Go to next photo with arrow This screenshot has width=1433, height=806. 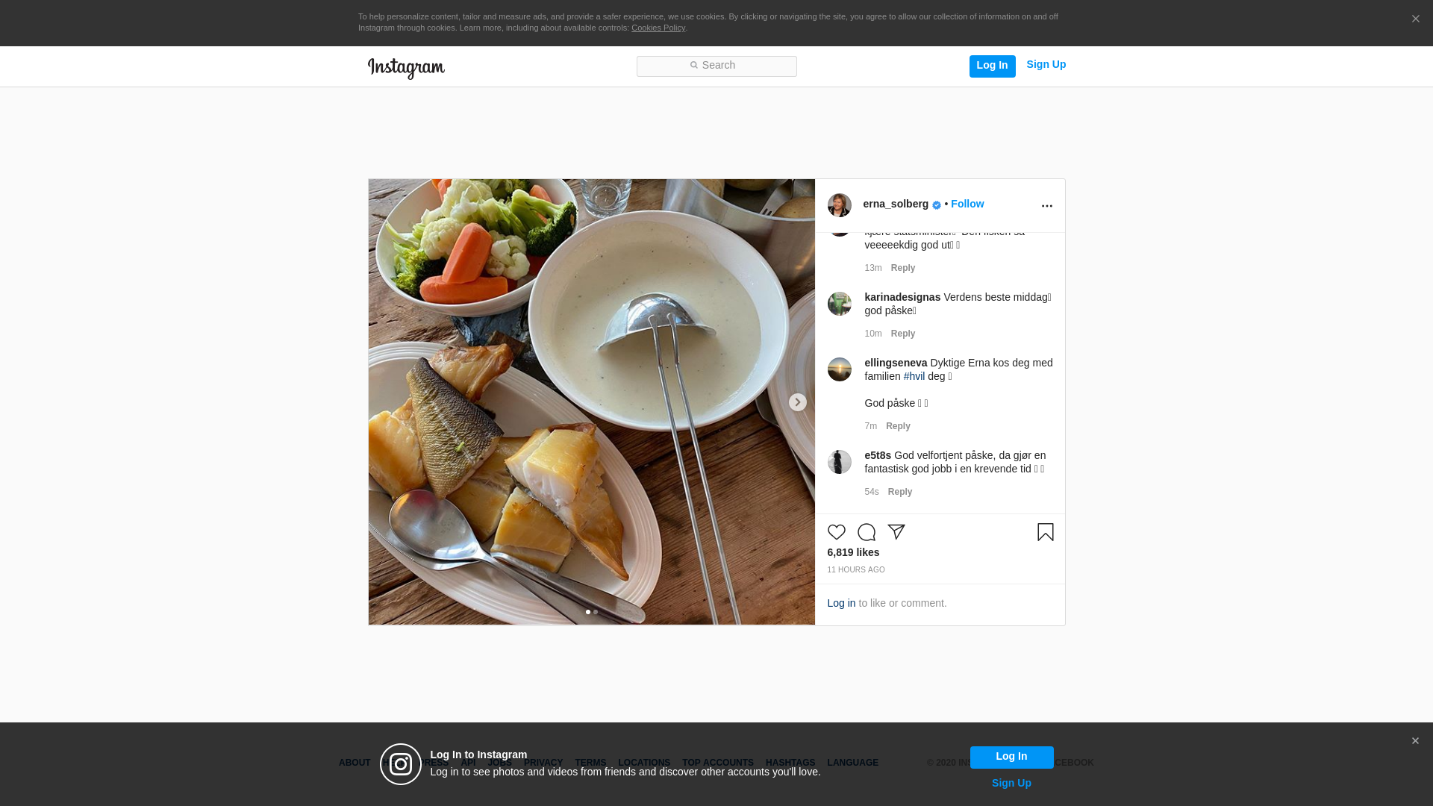pos(797,402)
